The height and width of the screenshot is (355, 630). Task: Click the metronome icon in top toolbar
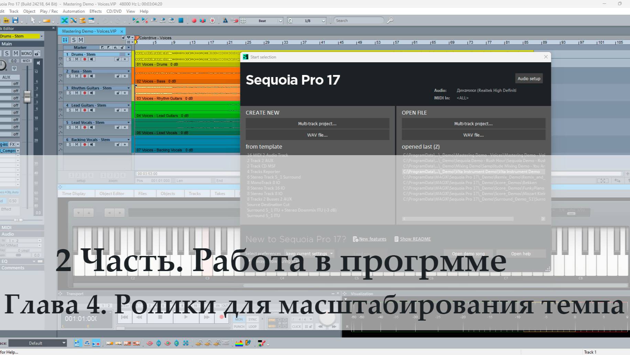click(x=225, y=21)
